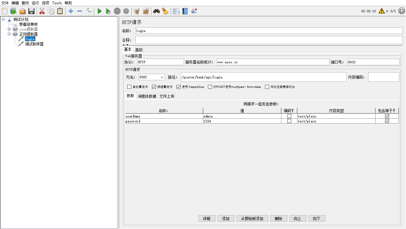The width and height of the screenshot is (406, 229).
Task: Reset search with the yellow broom icon
Action: (165, 11)
